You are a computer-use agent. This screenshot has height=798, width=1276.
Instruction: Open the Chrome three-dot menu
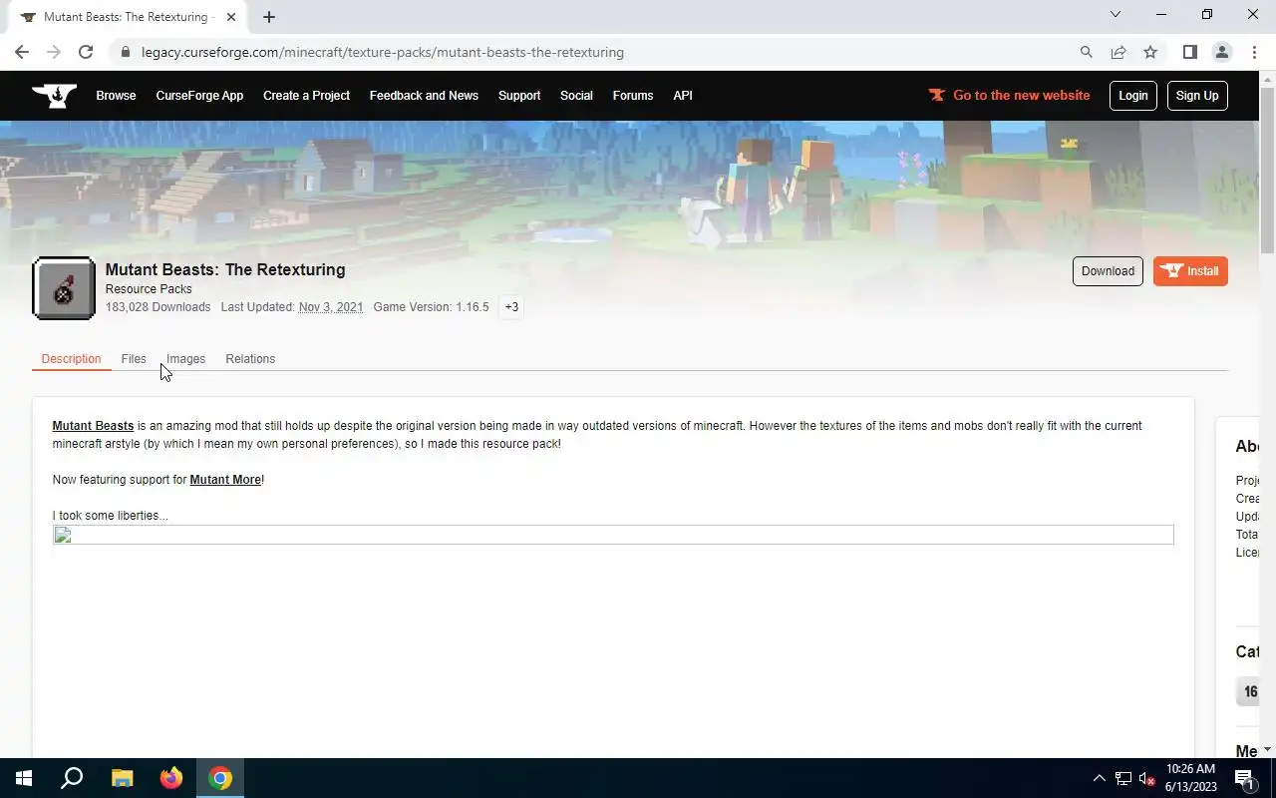pos(1253,52)
